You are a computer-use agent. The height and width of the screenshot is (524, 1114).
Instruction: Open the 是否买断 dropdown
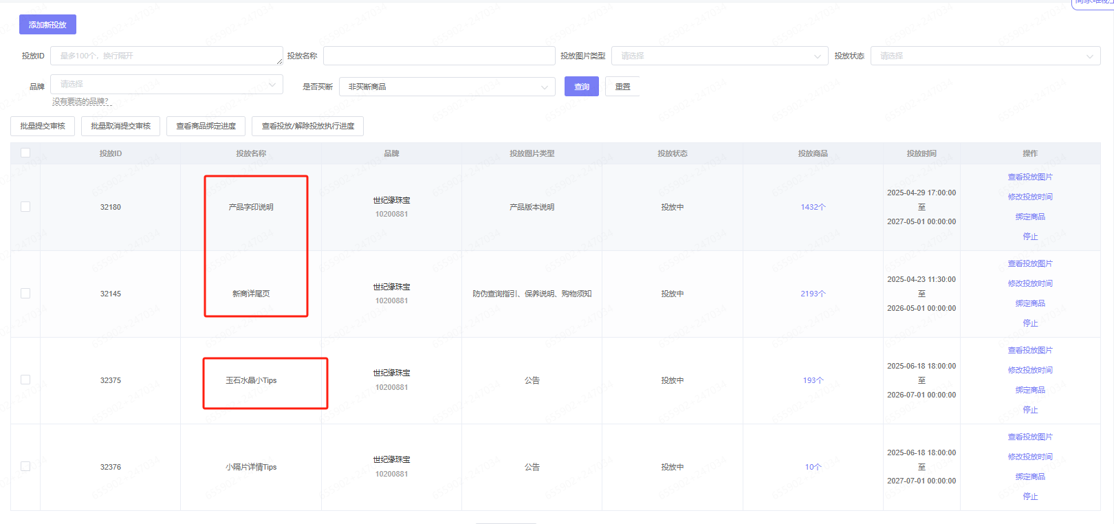pos(447,87)
